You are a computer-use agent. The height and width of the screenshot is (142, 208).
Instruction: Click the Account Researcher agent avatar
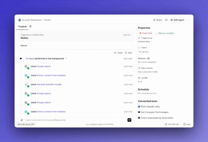pyautogui.click(x=19, y=20)
